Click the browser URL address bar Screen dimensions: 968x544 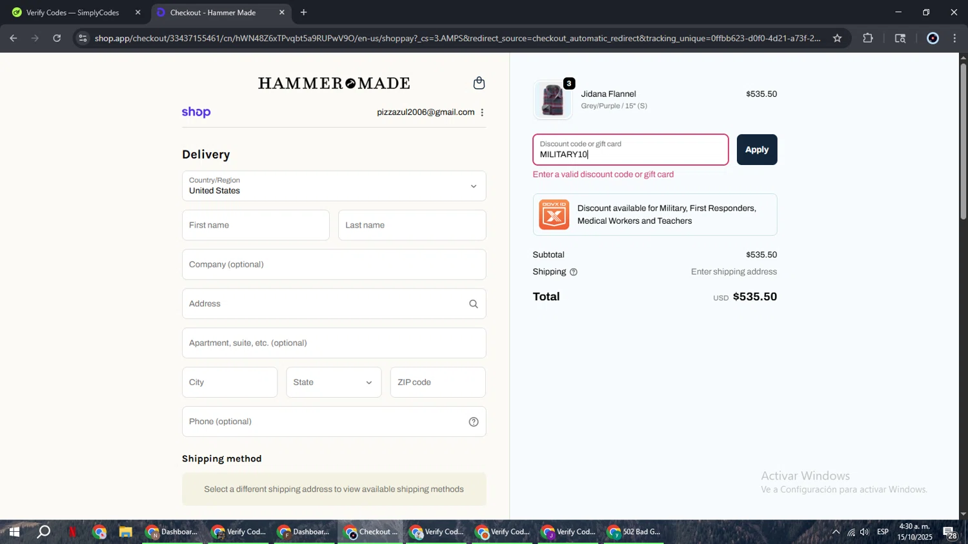click(457, 38)
